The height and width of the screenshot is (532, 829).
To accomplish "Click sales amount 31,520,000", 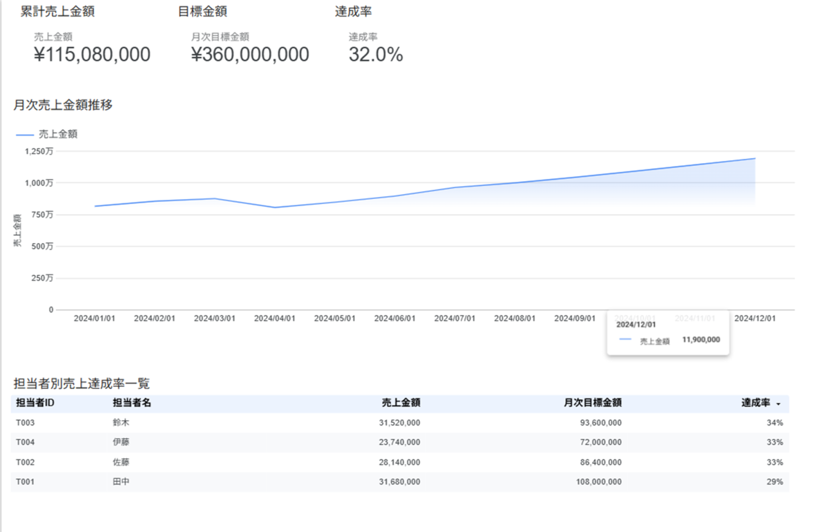I will [400, 423].
